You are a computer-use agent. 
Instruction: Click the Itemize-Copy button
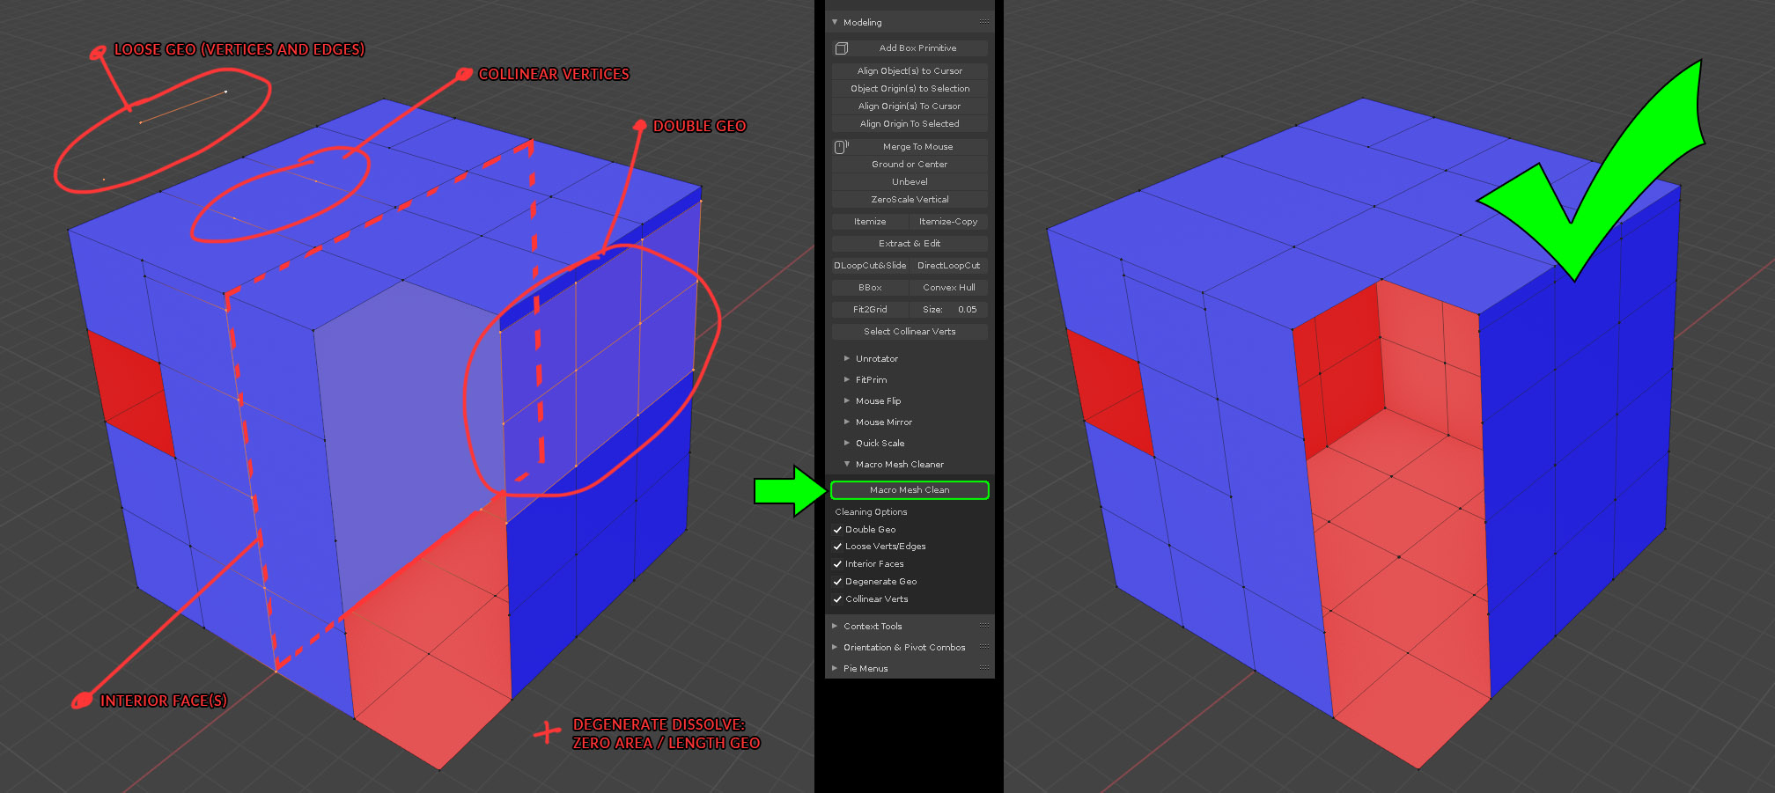tap(949, 221)
